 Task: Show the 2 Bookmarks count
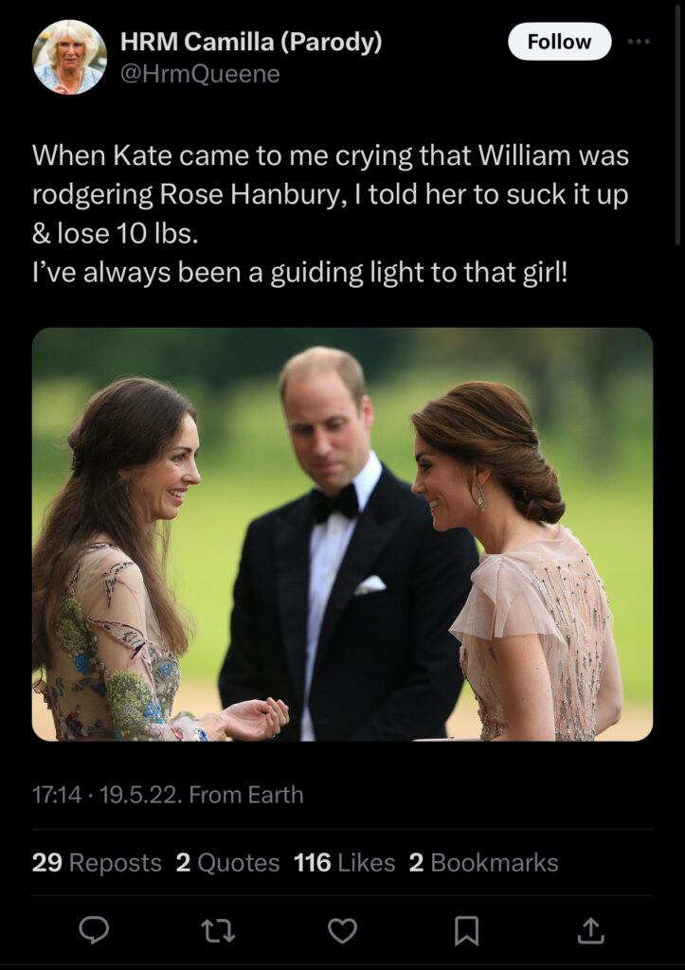tap(483, 862)
